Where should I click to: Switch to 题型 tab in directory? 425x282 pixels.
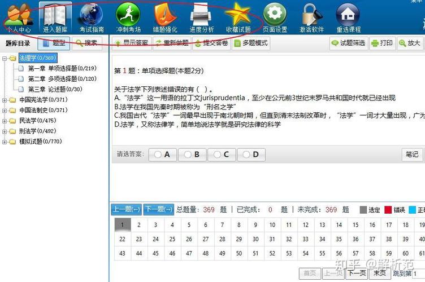click(x=54, y=43)
